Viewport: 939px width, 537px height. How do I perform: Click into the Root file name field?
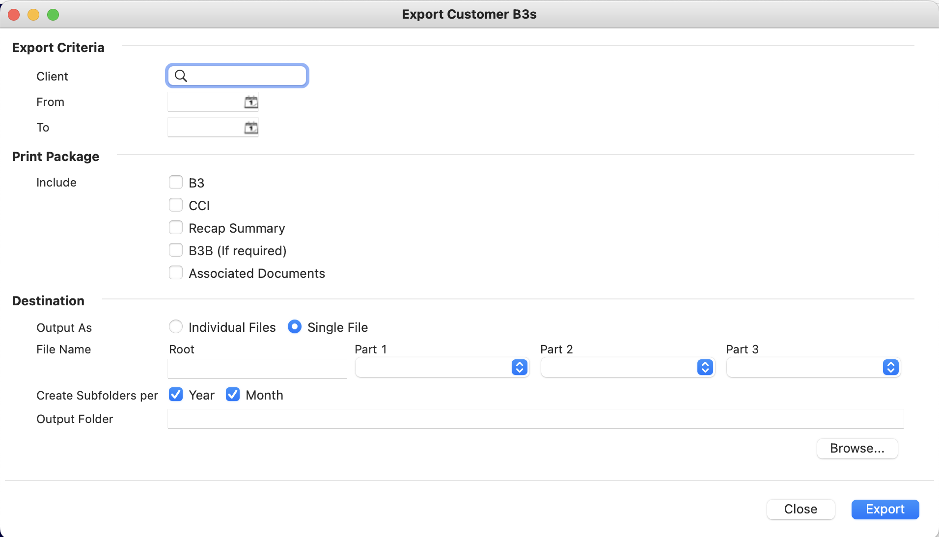pos(257,368)
